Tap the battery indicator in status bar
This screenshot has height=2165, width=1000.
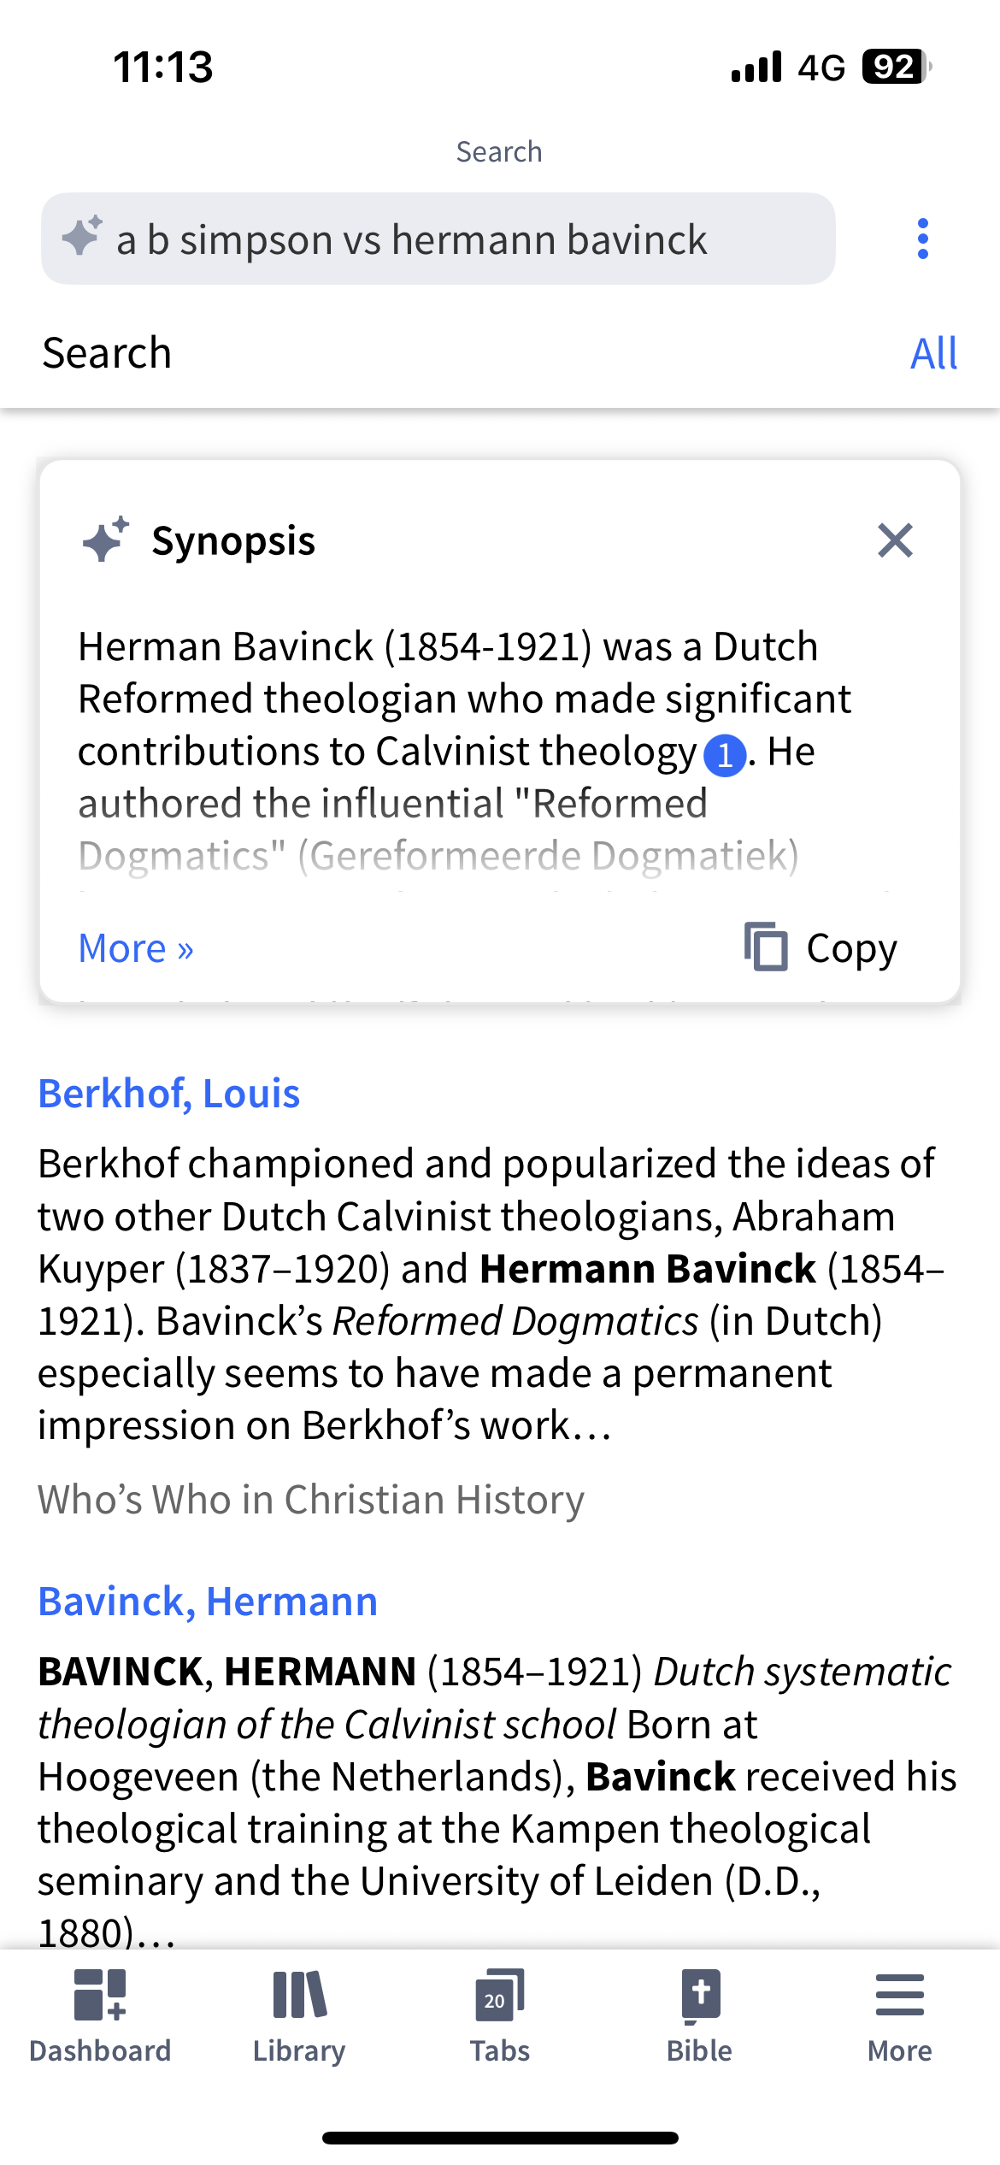coord(897,67)
